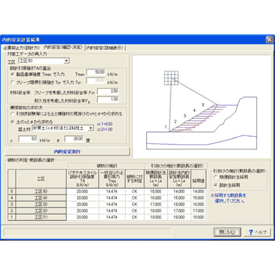
Task: Choose the pullout test friction radio option
Action: pyautogui.click(x=12, y=113)
